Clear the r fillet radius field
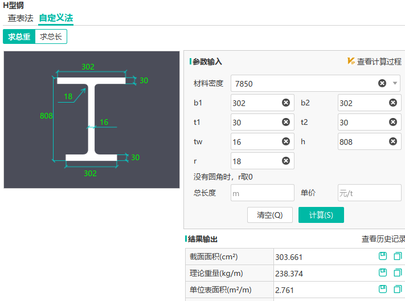 [x=285, y=161]
